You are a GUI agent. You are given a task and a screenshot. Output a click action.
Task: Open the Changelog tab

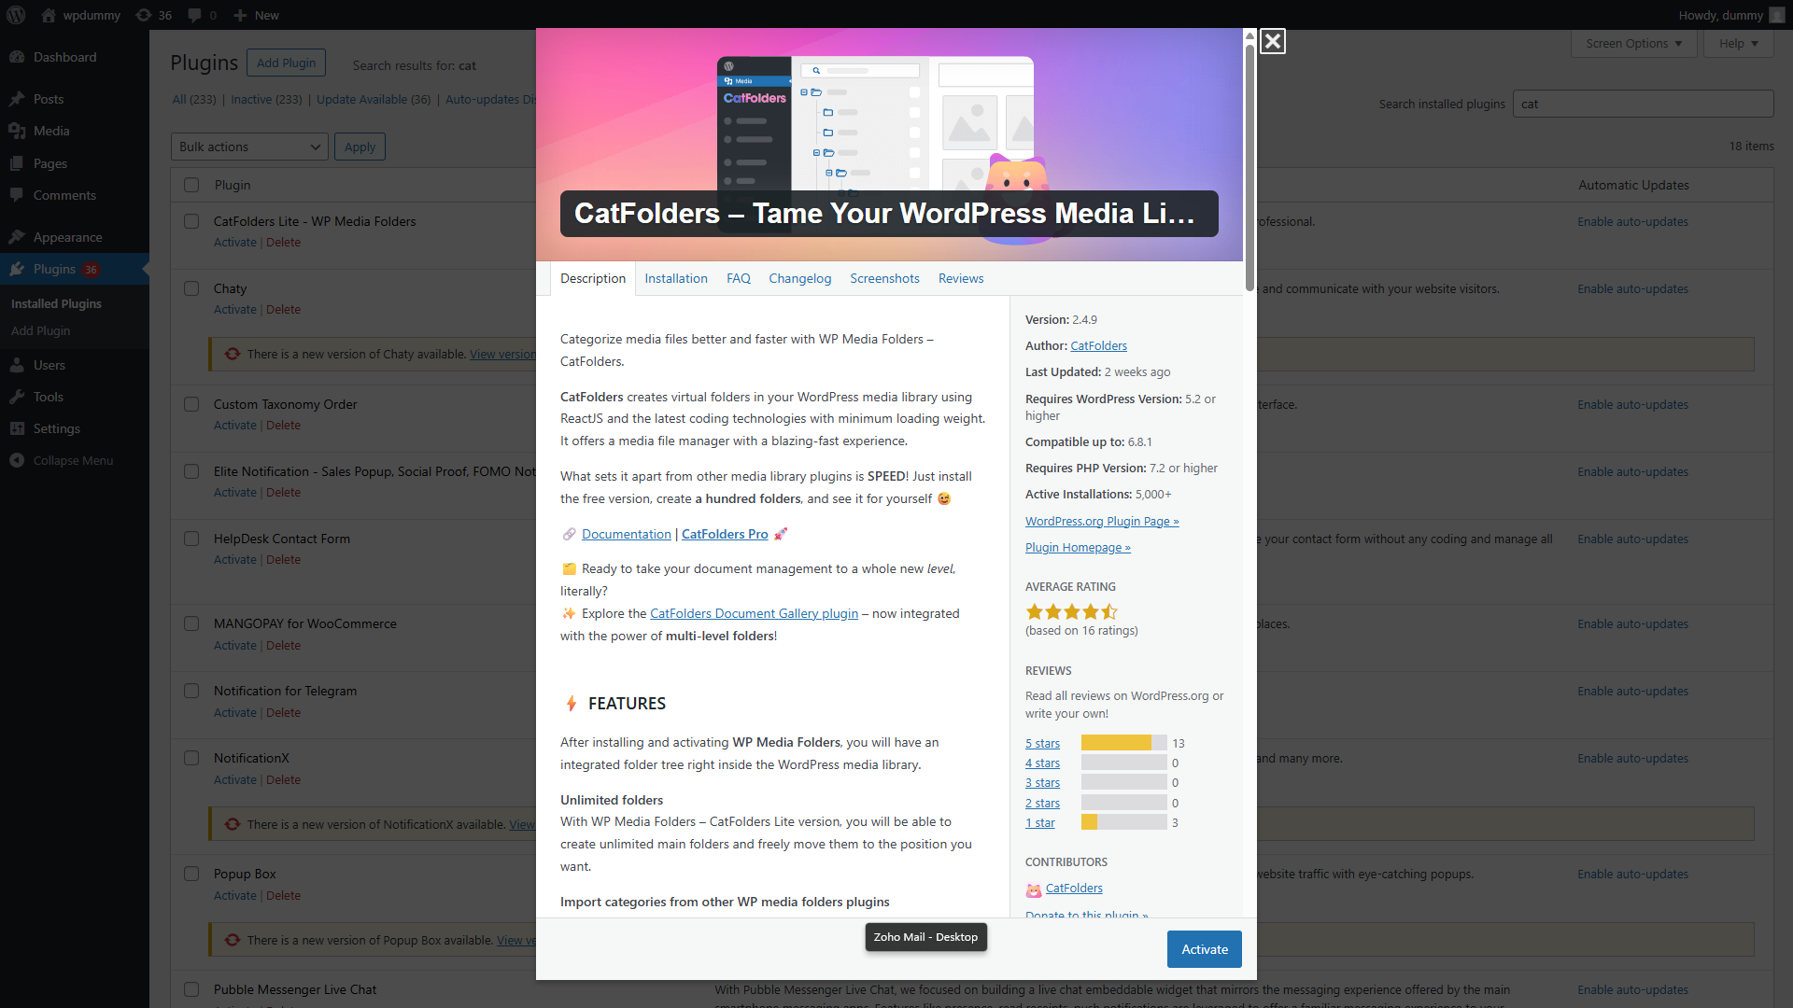click(x=800, y=278)
